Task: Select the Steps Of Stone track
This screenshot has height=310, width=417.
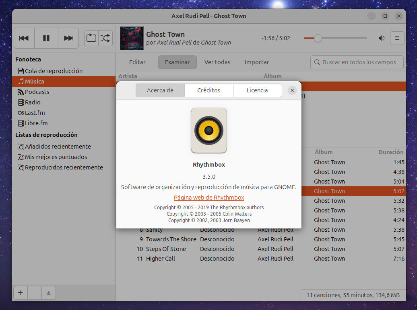Action: [166, 249]
